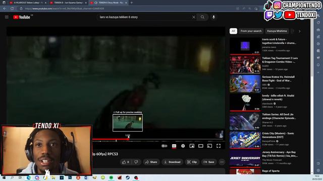The width and height of the screenshot is (323, 181).
Task: Open the 'Rage of Sparta' video title
Action: [x=271, y=171]
